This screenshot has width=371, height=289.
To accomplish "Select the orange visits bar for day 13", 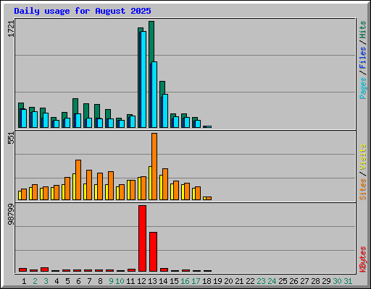I will (154, 166).
